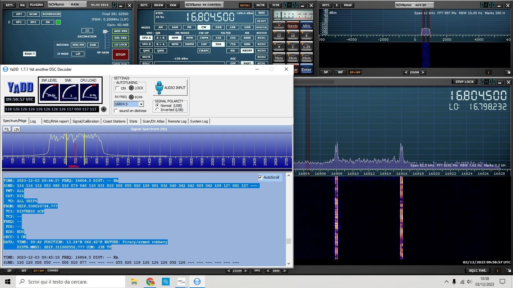513x288 pixels.
Task: Click the SNR gauge in YaDD
Action: (x=69, y=92)
